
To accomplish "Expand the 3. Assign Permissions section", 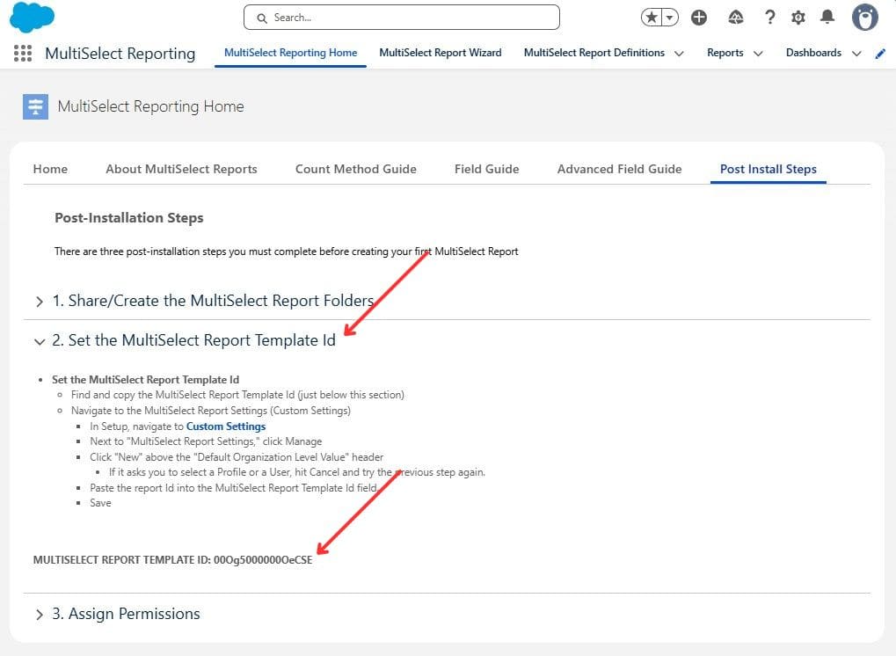I will [x=39, y=614].
